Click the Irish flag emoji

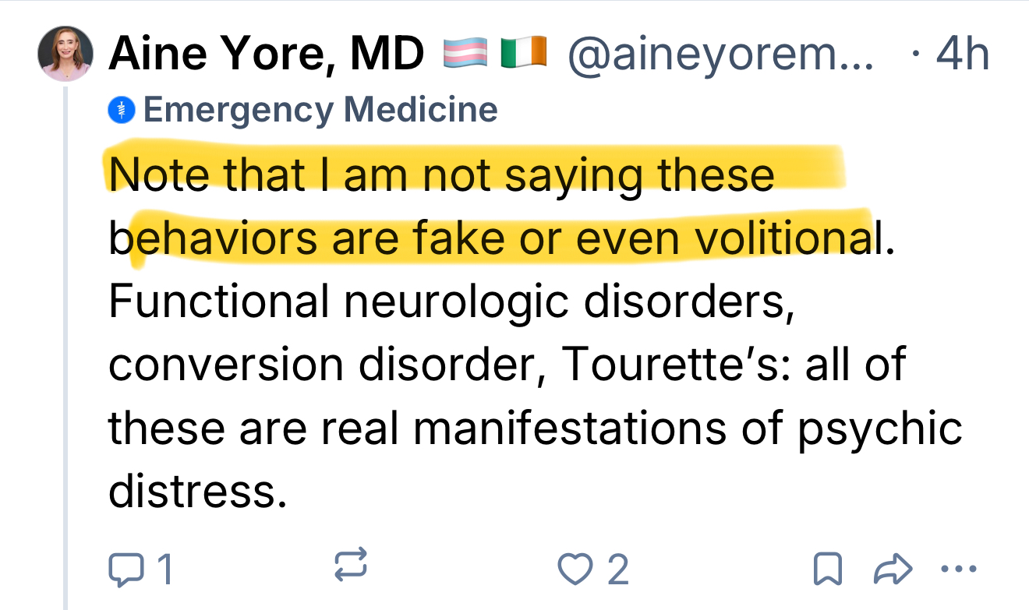523,54
